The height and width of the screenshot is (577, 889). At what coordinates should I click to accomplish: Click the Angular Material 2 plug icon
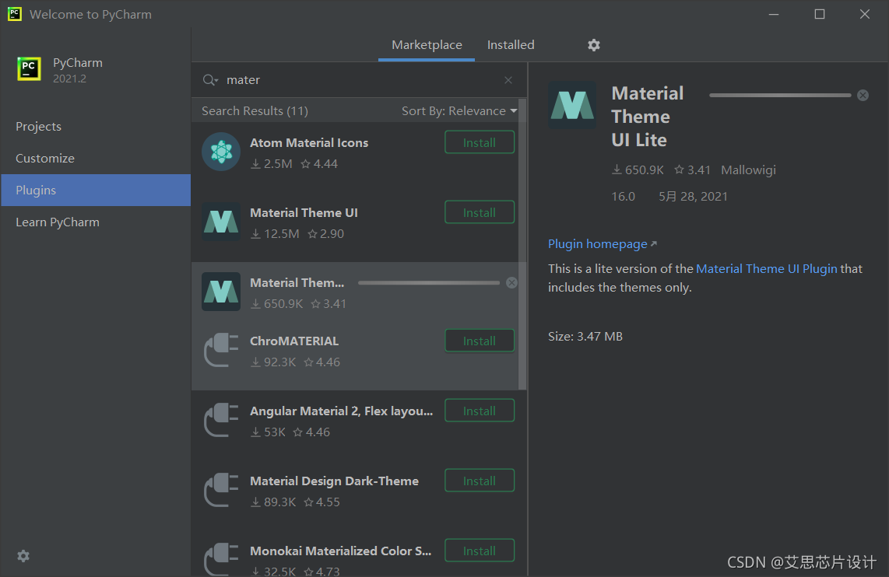221,420
